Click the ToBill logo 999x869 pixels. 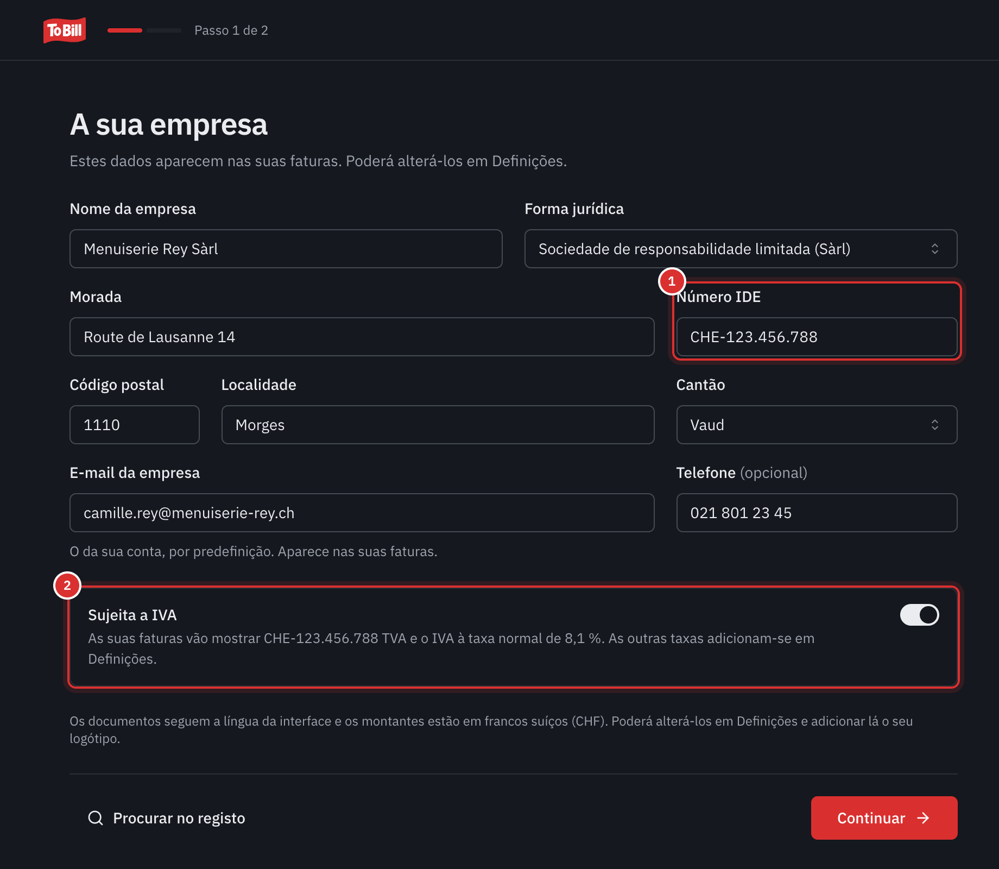65,30
